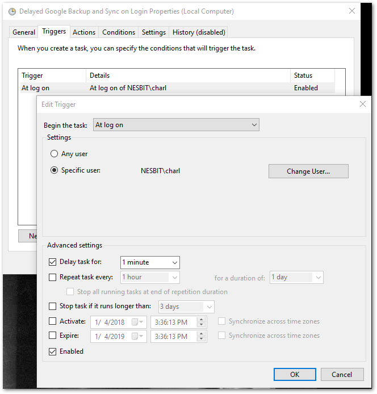
Task: Click the clock icon in Properties title bar
Action: click(12, 11)
